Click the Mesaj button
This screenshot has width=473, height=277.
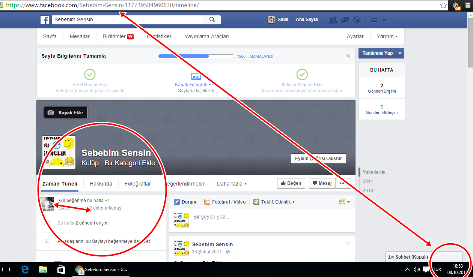pos(322,183)
